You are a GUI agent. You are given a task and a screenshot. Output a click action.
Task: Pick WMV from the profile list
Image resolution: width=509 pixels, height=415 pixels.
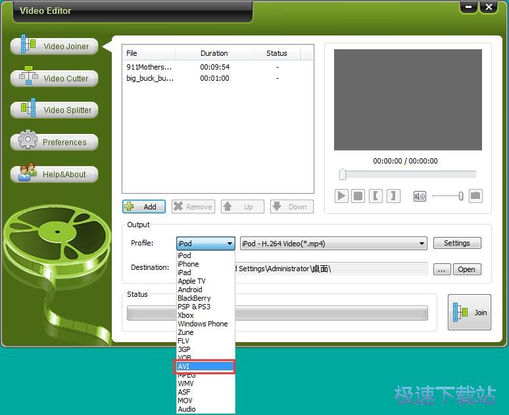(185, 383)
